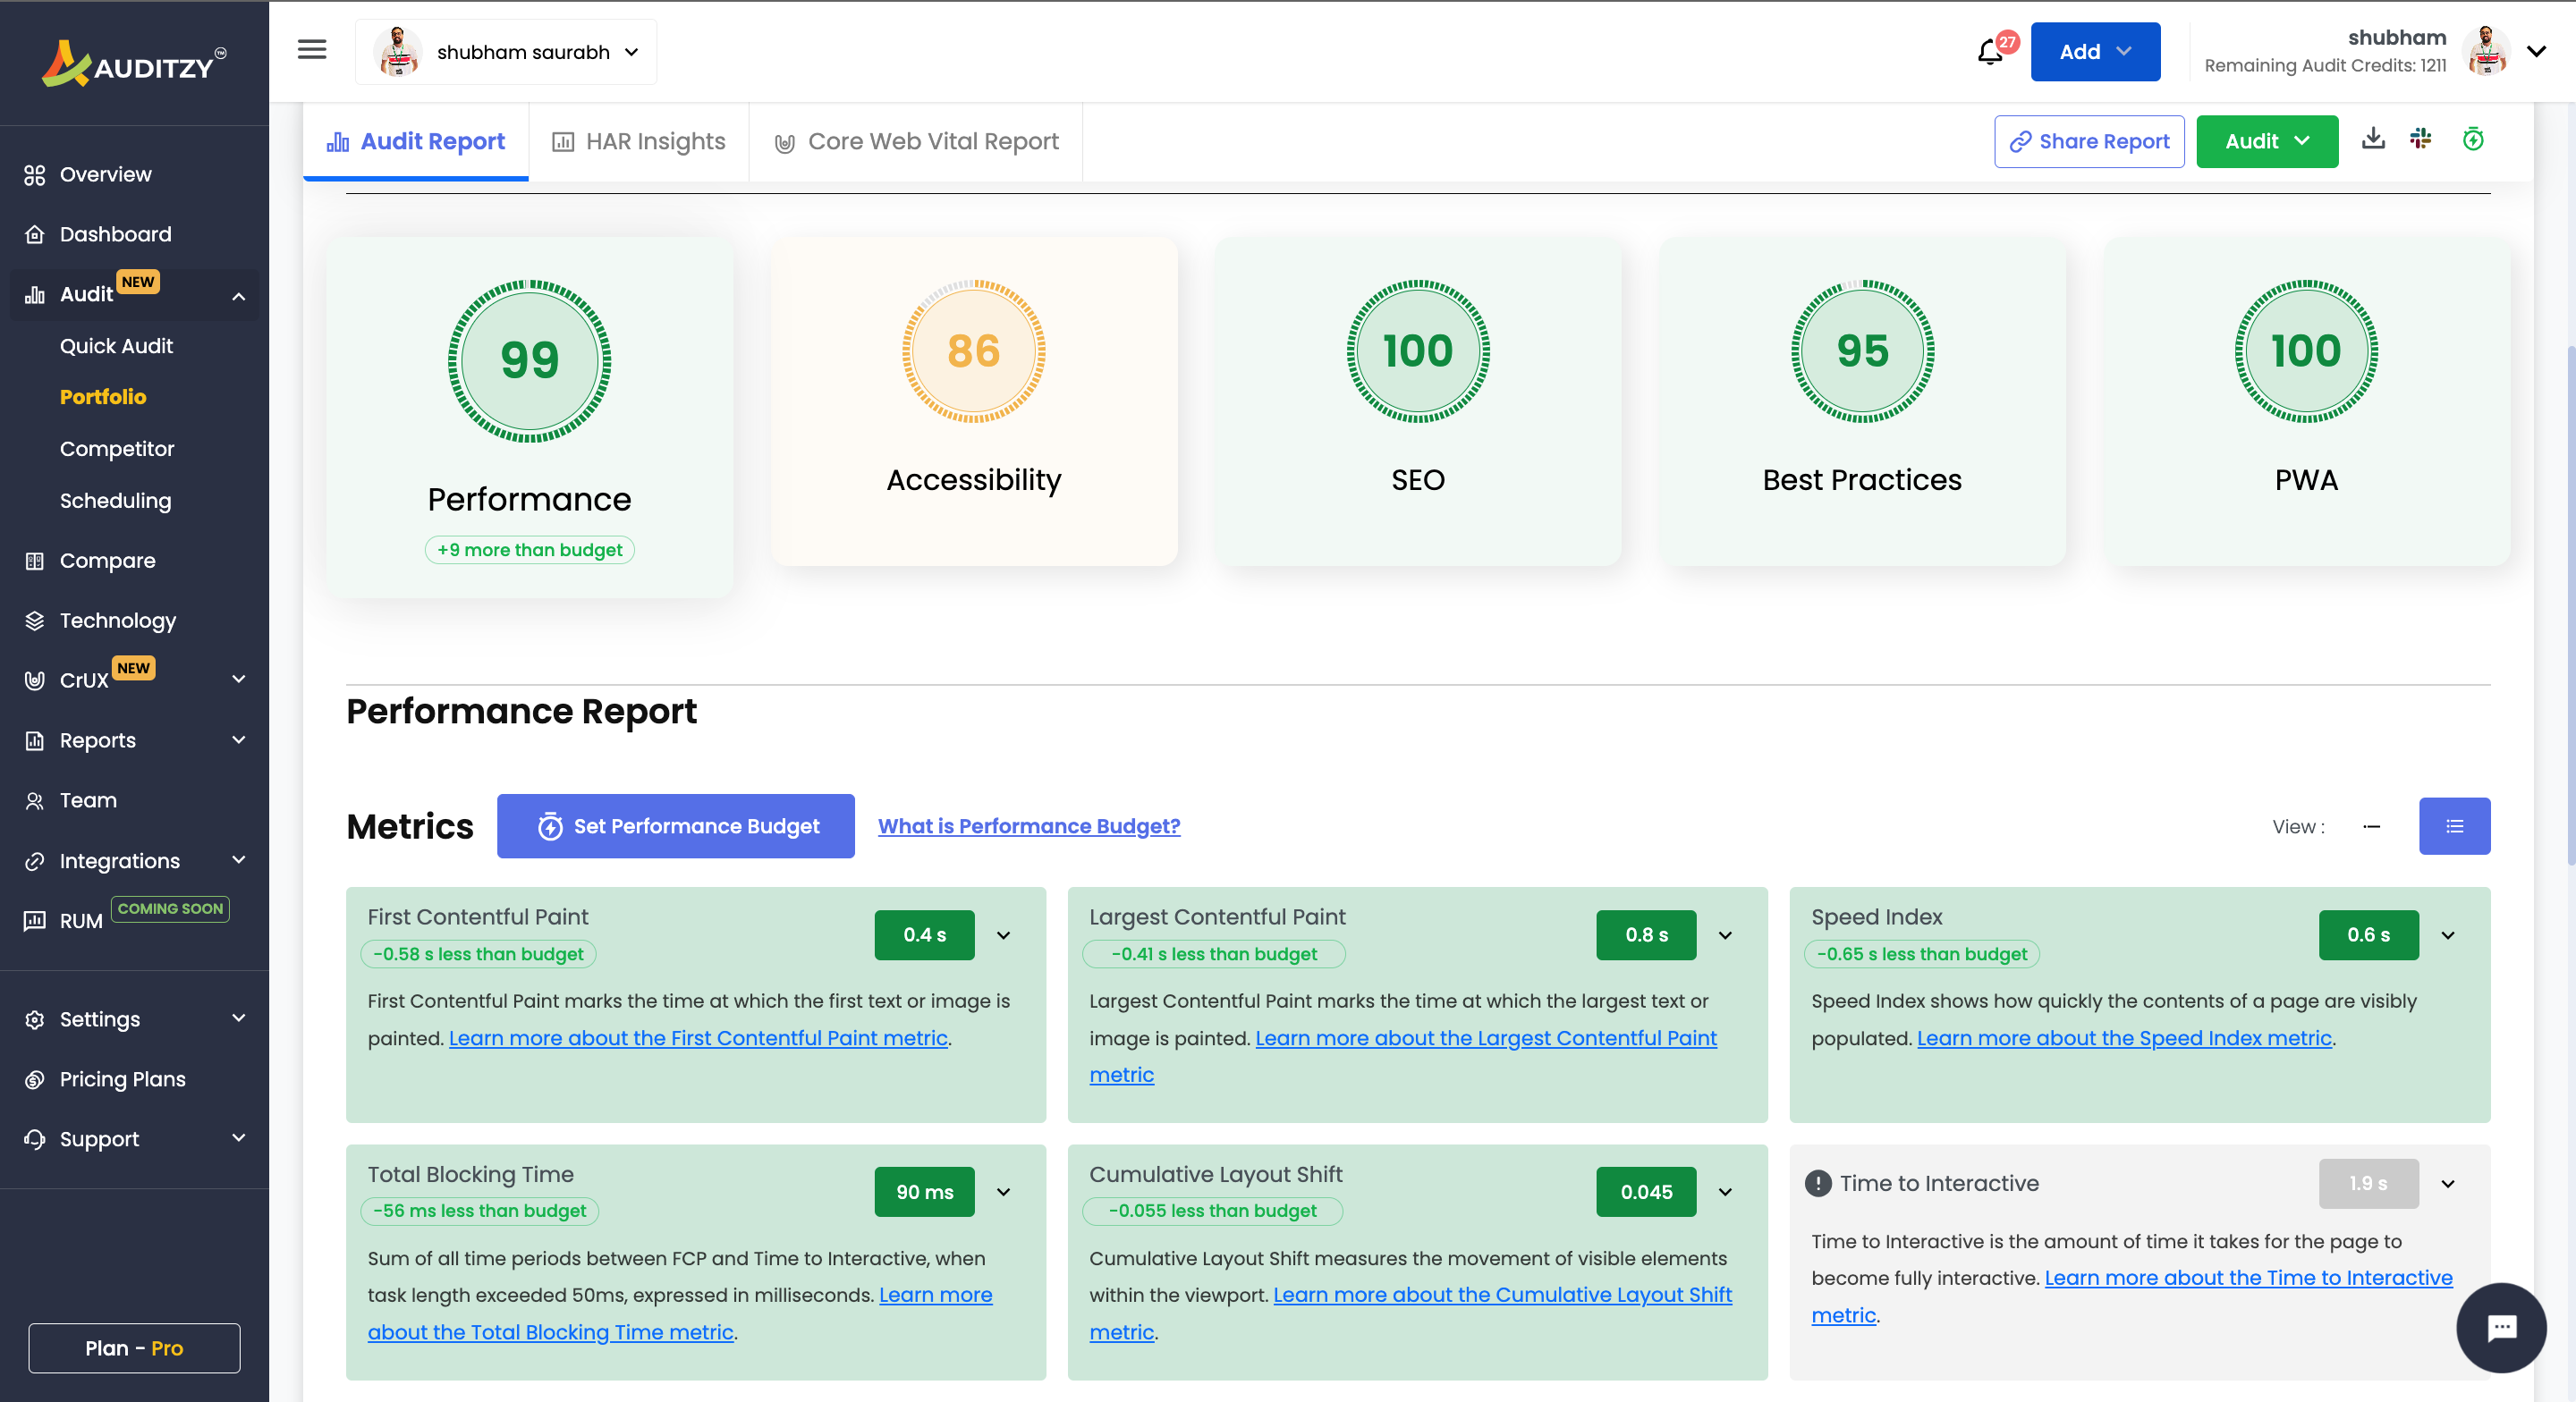
Task: Switch to the Core Web Vital Report tab
Action: point(916,142)
